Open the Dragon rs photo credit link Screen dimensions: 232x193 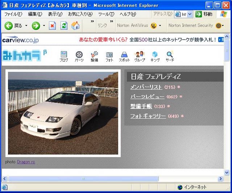pyautogui.click(x=26, y=162)
